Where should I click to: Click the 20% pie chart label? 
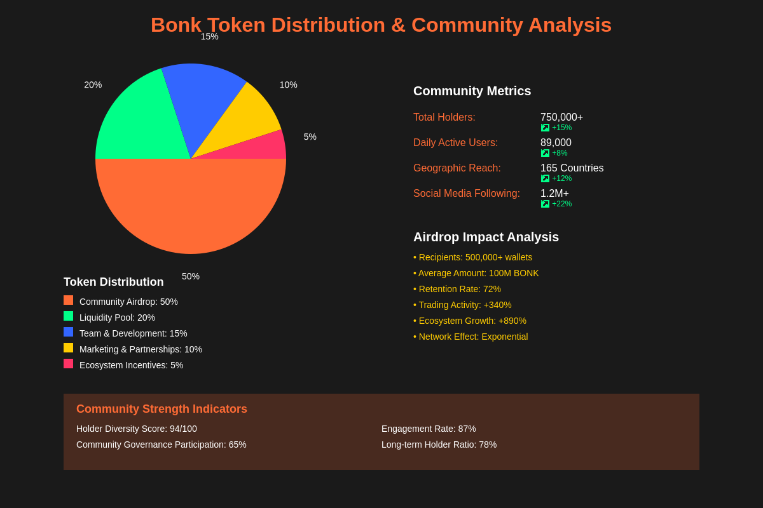click(93, 84)
